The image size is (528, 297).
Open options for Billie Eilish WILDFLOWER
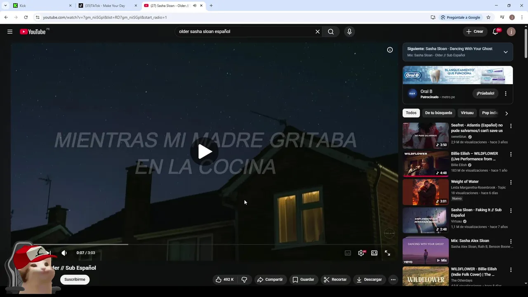(511, 154)
